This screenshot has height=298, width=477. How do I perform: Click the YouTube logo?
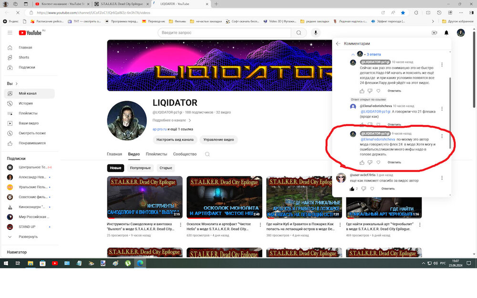[x=30, y=32]
